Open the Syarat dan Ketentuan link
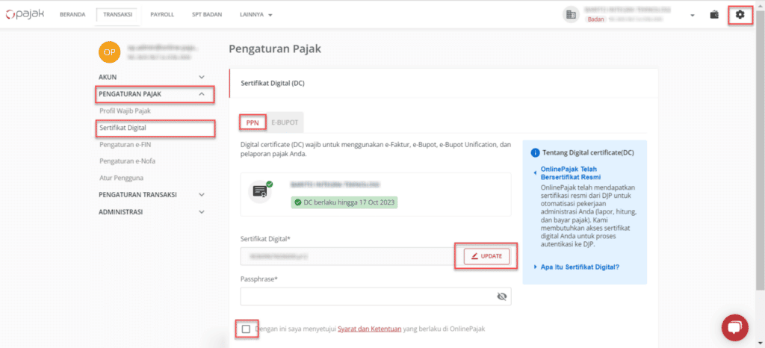 pyautogui.click(x=369, y=329)
